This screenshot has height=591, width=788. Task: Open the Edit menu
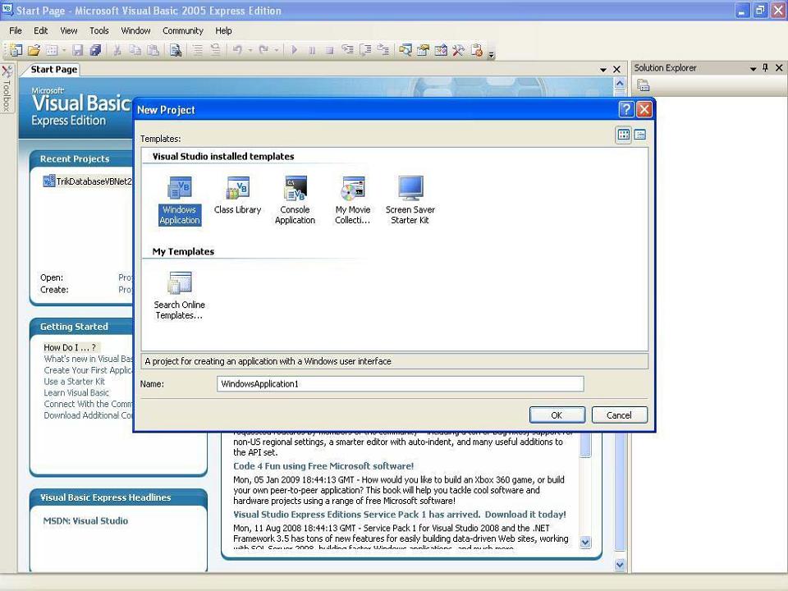(x=41, y=30)
